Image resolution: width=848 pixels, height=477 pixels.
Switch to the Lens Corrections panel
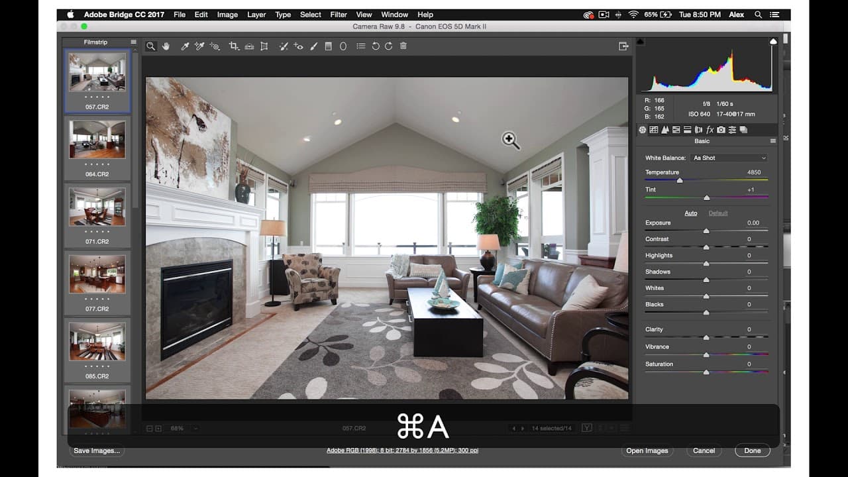click(x=698, y=130)
